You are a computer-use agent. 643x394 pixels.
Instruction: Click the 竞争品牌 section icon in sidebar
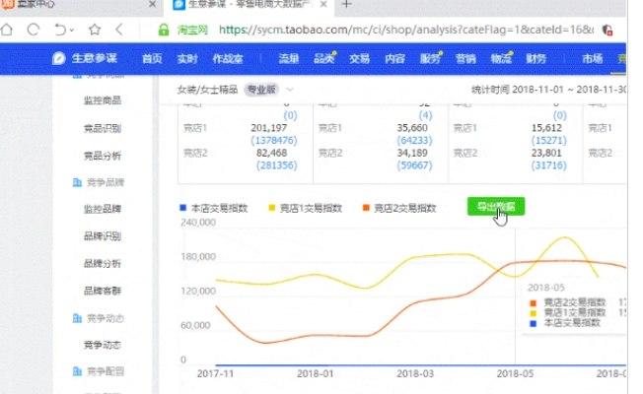click(x=77, y=183)
